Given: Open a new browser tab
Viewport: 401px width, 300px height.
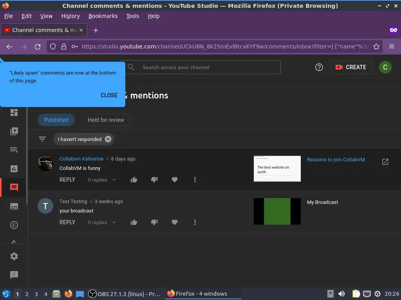Looking at the screenshot, I should coord(96,30).
